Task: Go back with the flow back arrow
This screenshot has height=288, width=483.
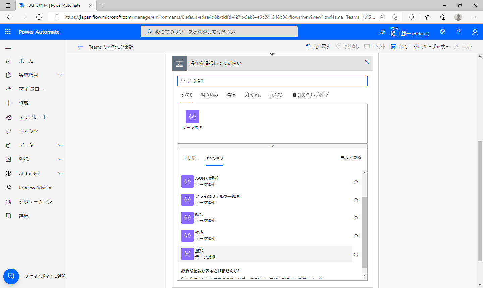Action: tap(80, 47)
